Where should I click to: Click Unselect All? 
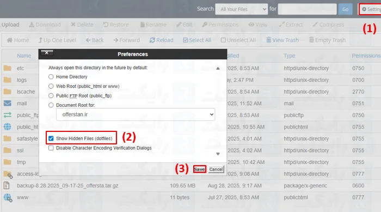238,40
